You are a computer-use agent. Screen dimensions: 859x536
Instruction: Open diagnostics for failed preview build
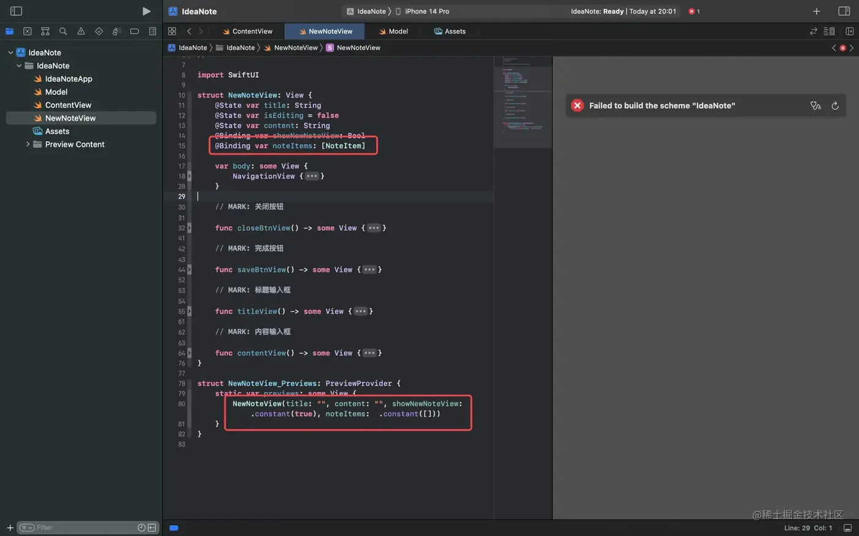(x=815, y=105)
